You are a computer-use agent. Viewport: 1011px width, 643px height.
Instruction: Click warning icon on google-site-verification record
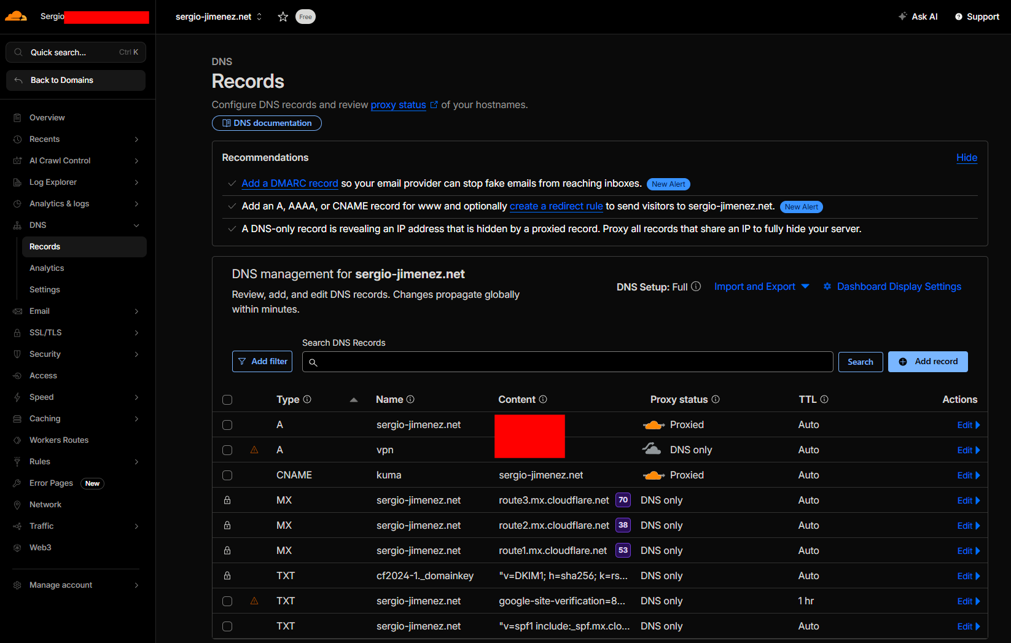coord(254,601)
